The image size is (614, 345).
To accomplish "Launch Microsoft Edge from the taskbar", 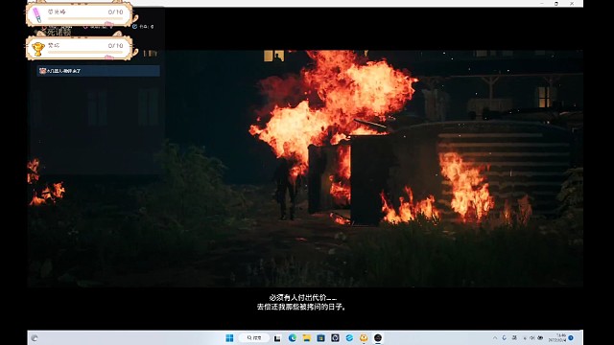I will pos(292,338).
